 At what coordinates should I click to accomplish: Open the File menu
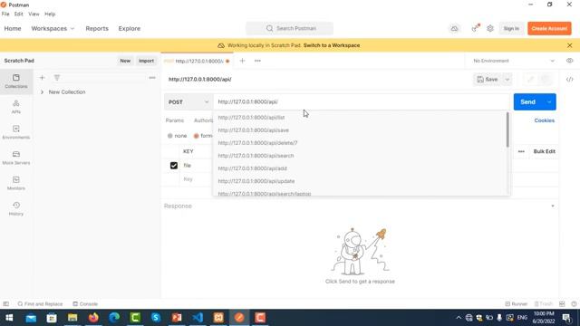click(5, 14)
